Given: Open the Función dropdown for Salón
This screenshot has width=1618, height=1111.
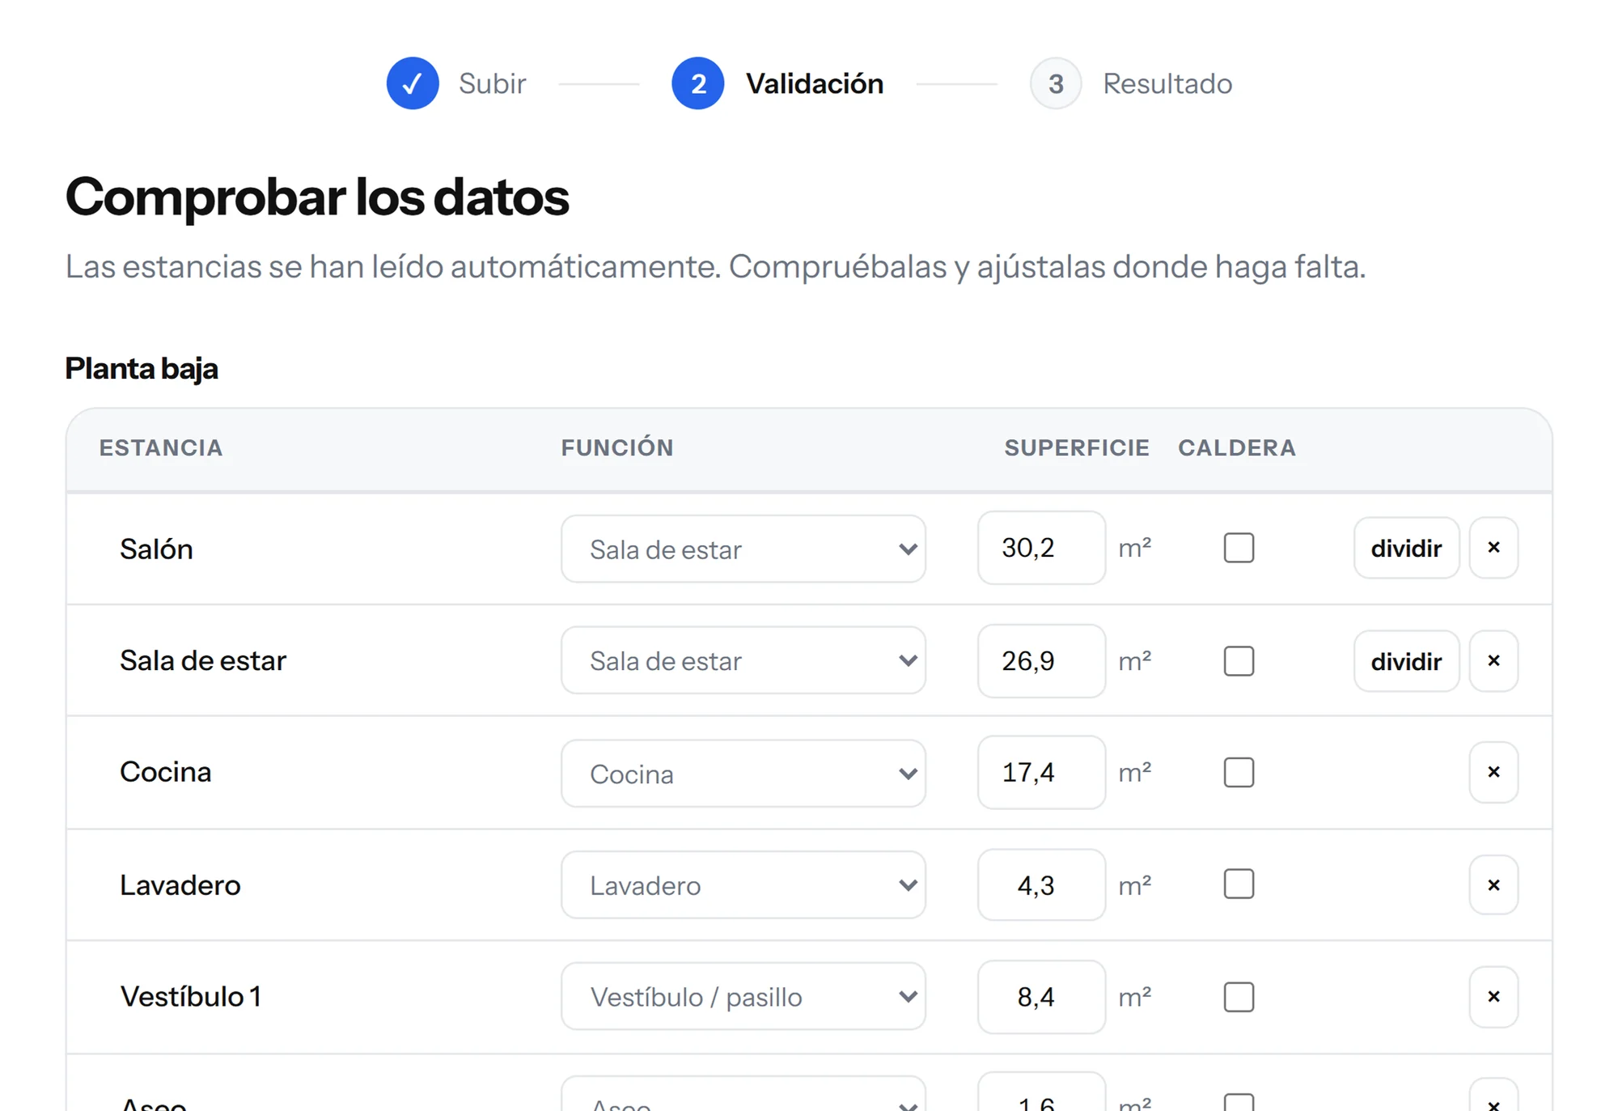Looking at the screenshot, I should point(743,549).
